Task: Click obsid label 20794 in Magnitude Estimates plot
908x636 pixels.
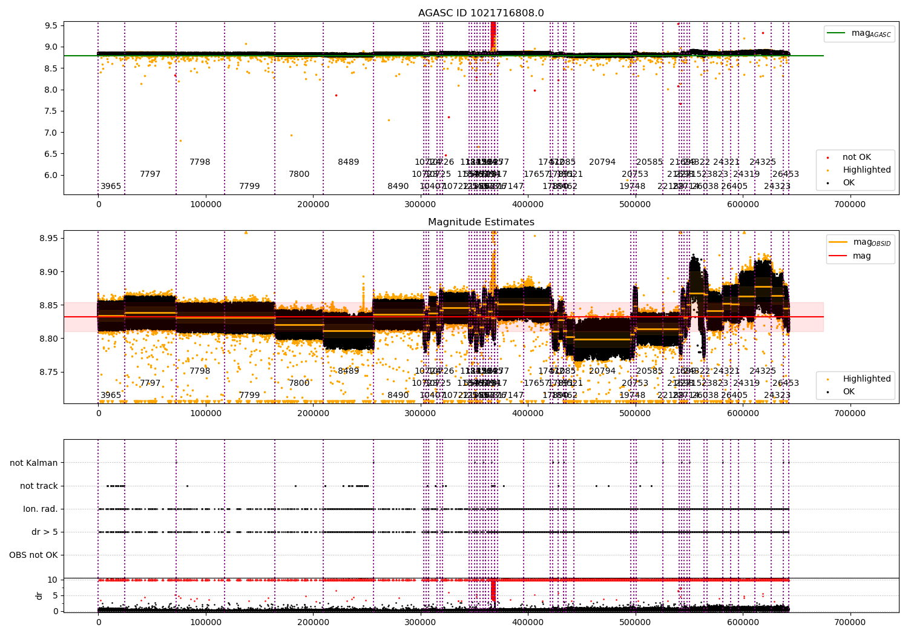Action: pyautogui.click(x=602, y=371)
